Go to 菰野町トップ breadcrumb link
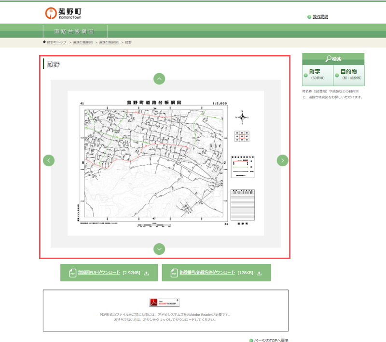 [56, 42]
